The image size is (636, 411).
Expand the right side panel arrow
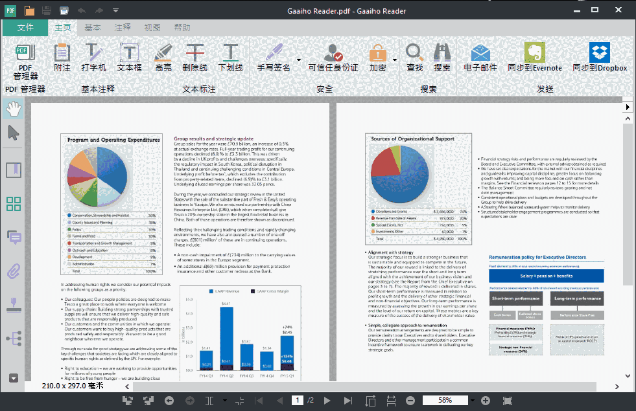628,107
